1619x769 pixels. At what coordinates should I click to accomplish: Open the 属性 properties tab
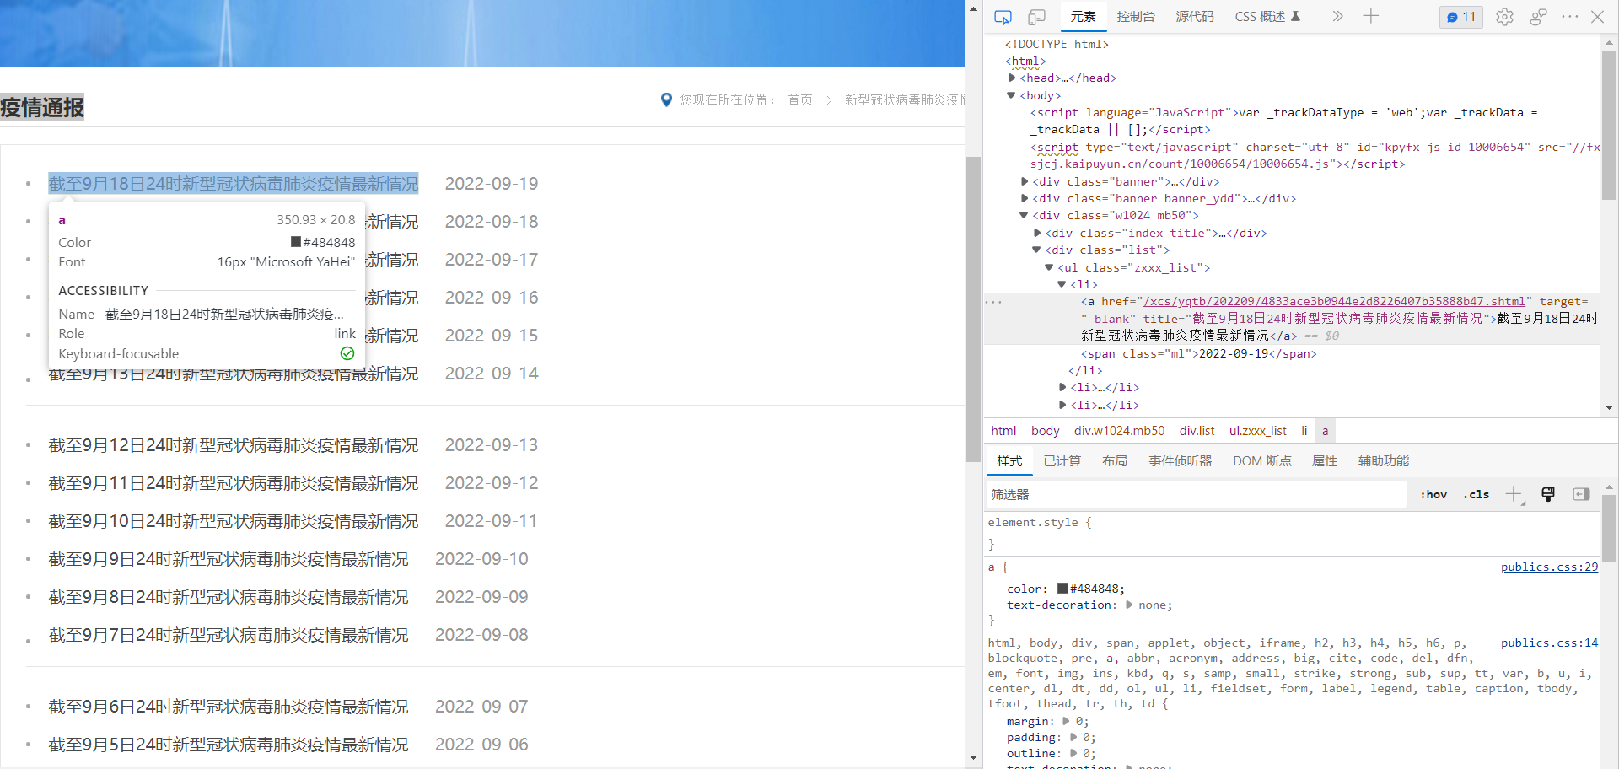[1325, 461]
